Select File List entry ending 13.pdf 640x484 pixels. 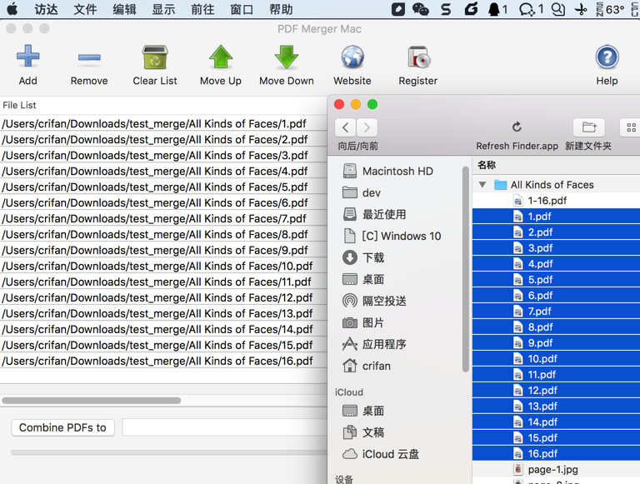pos(163,313)
